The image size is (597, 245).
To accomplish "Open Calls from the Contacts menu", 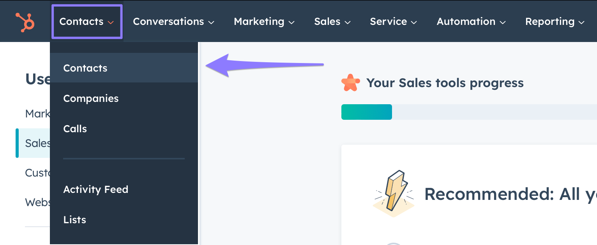I will [x=75, y=129].
